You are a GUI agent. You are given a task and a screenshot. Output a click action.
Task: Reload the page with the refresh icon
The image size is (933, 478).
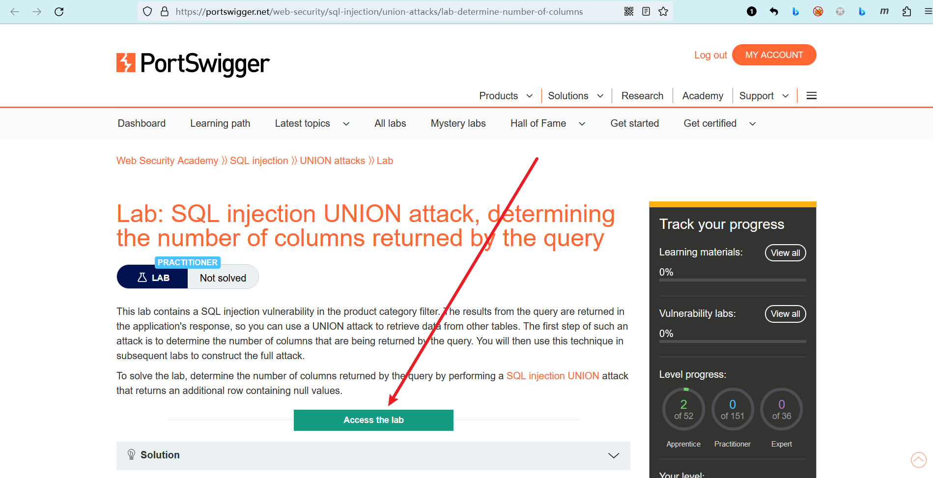[59, 11]
